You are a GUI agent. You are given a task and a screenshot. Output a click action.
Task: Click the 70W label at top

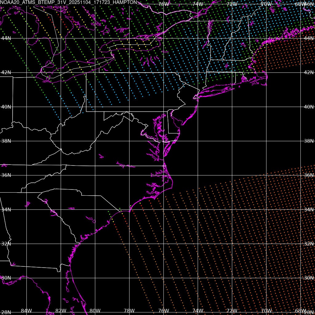[266, 4]
